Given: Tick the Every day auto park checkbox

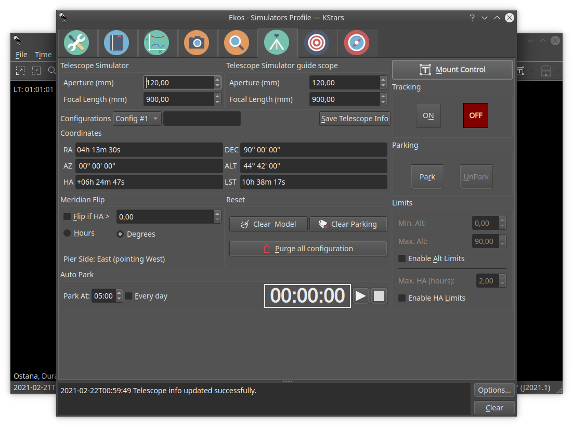Looking at the screenshot, I should [128, 296].
